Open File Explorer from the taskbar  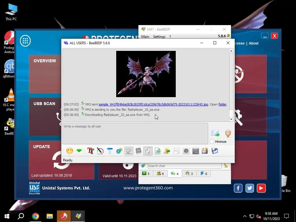pyautogui.click(x=50, y=216)
